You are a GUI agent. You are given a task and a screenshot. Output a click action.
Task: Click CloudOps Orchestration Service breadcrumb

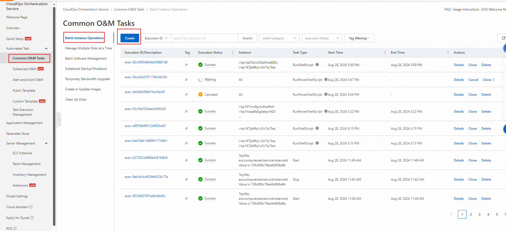[86, 9]
